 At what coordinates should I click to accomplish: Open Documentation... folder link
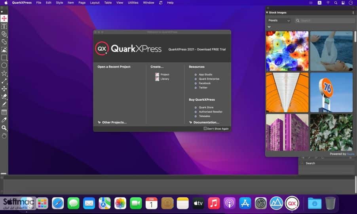(x=204, y=122)
